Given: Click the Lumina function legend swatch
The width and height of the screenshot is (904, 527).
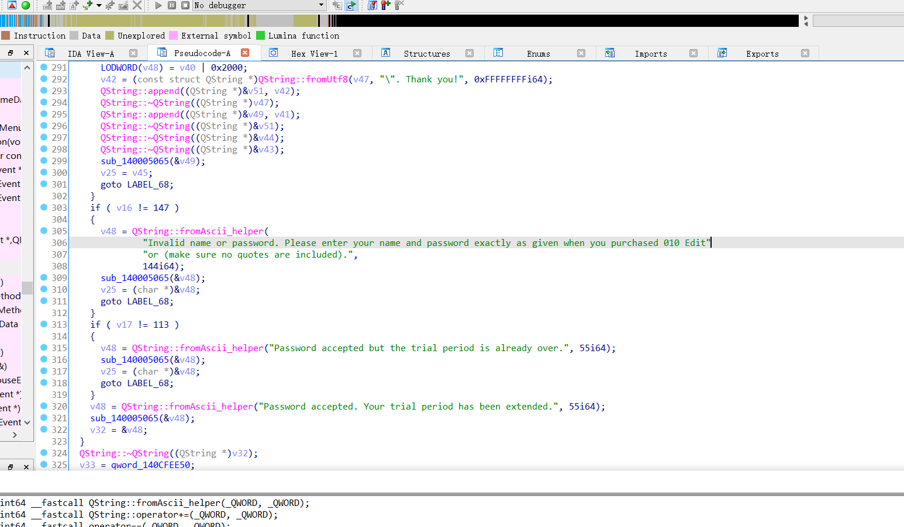Looking at the screenshot, I should click(x=260, y=36).
